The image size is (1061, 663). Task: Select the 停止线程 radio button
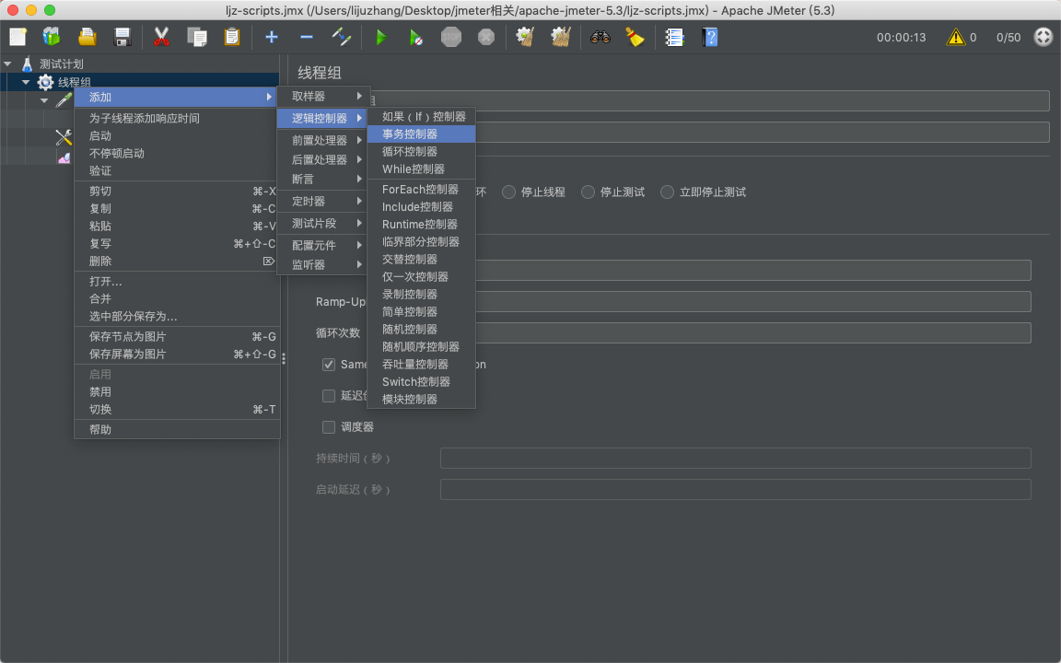click(508, 192)
